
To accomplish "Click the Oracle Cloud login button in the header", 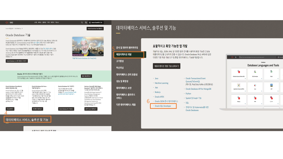I will click(96, 23).
